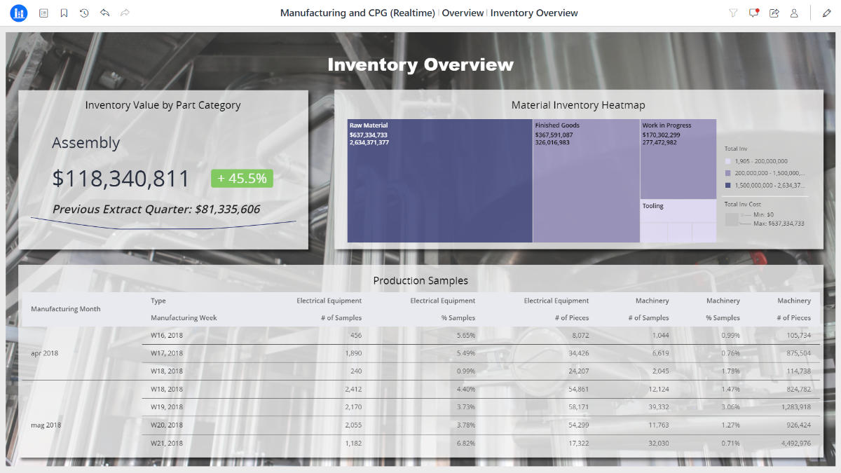
Task: Select the Finished Goods heatmap block
Action: (x=587, y=181)
